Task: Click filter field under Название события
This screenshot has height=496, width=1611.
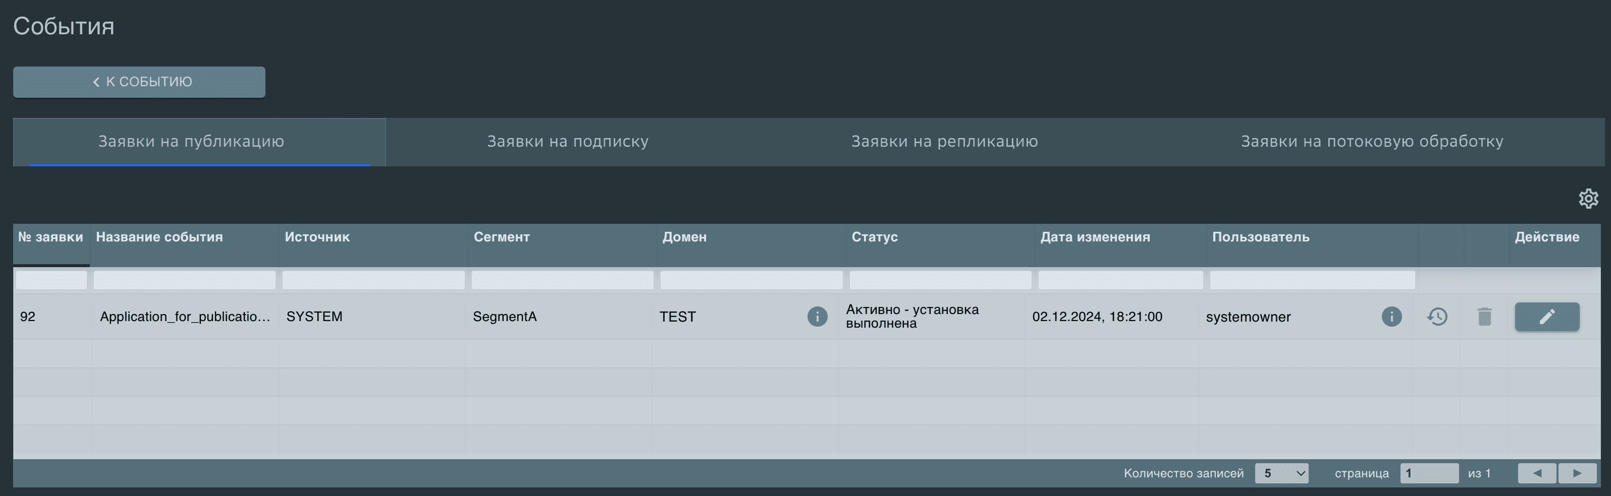Action: (185, 280)
